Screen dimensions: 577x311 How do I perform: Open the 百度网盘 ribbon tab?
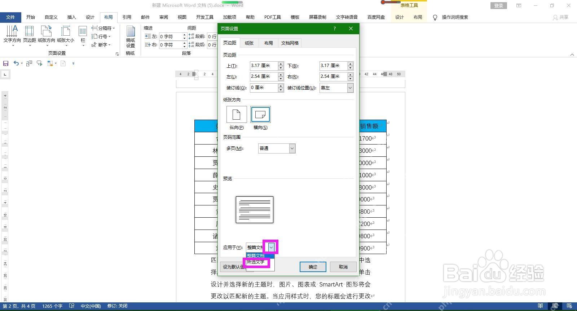pos(376,17)
